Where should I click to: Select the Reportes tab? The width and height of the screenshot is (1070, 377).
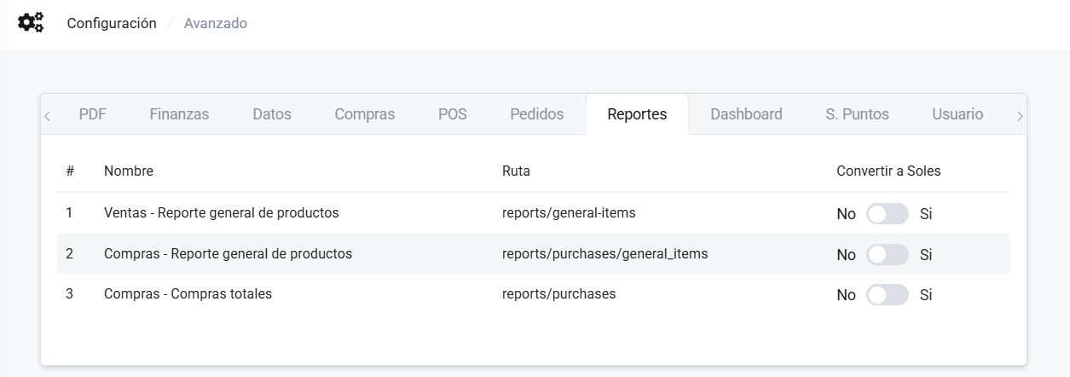click(x=637, y=114)
